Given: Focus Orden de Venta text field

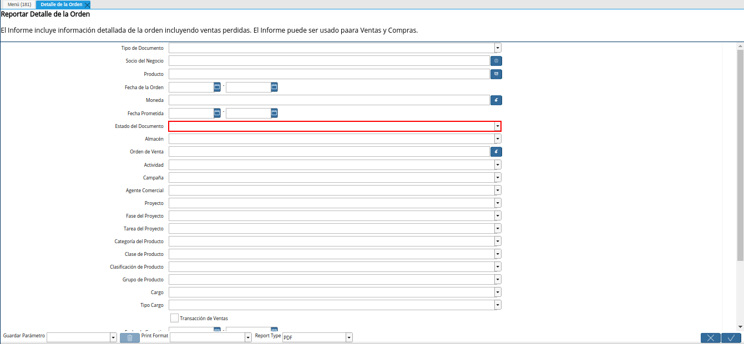Looking at the screenshot, I should [329, 151].
